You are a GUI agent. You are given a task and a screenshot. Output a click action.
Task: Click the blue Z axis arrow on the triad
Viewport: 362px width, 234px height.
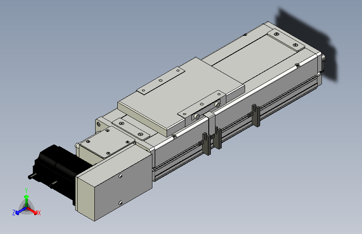(x=21, y=211)
